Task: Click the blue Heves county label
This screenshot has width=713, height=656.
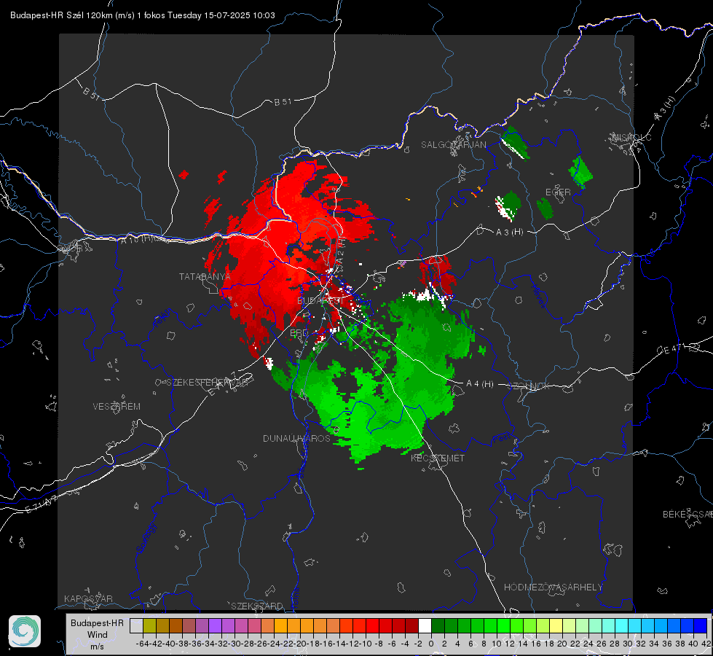Action: [539, 295]
